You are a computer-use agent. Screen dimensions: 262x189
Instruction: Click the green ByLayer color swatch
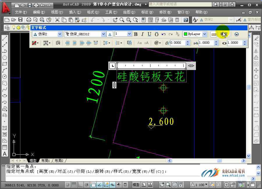pyautogui.click(x=185, y=34)
